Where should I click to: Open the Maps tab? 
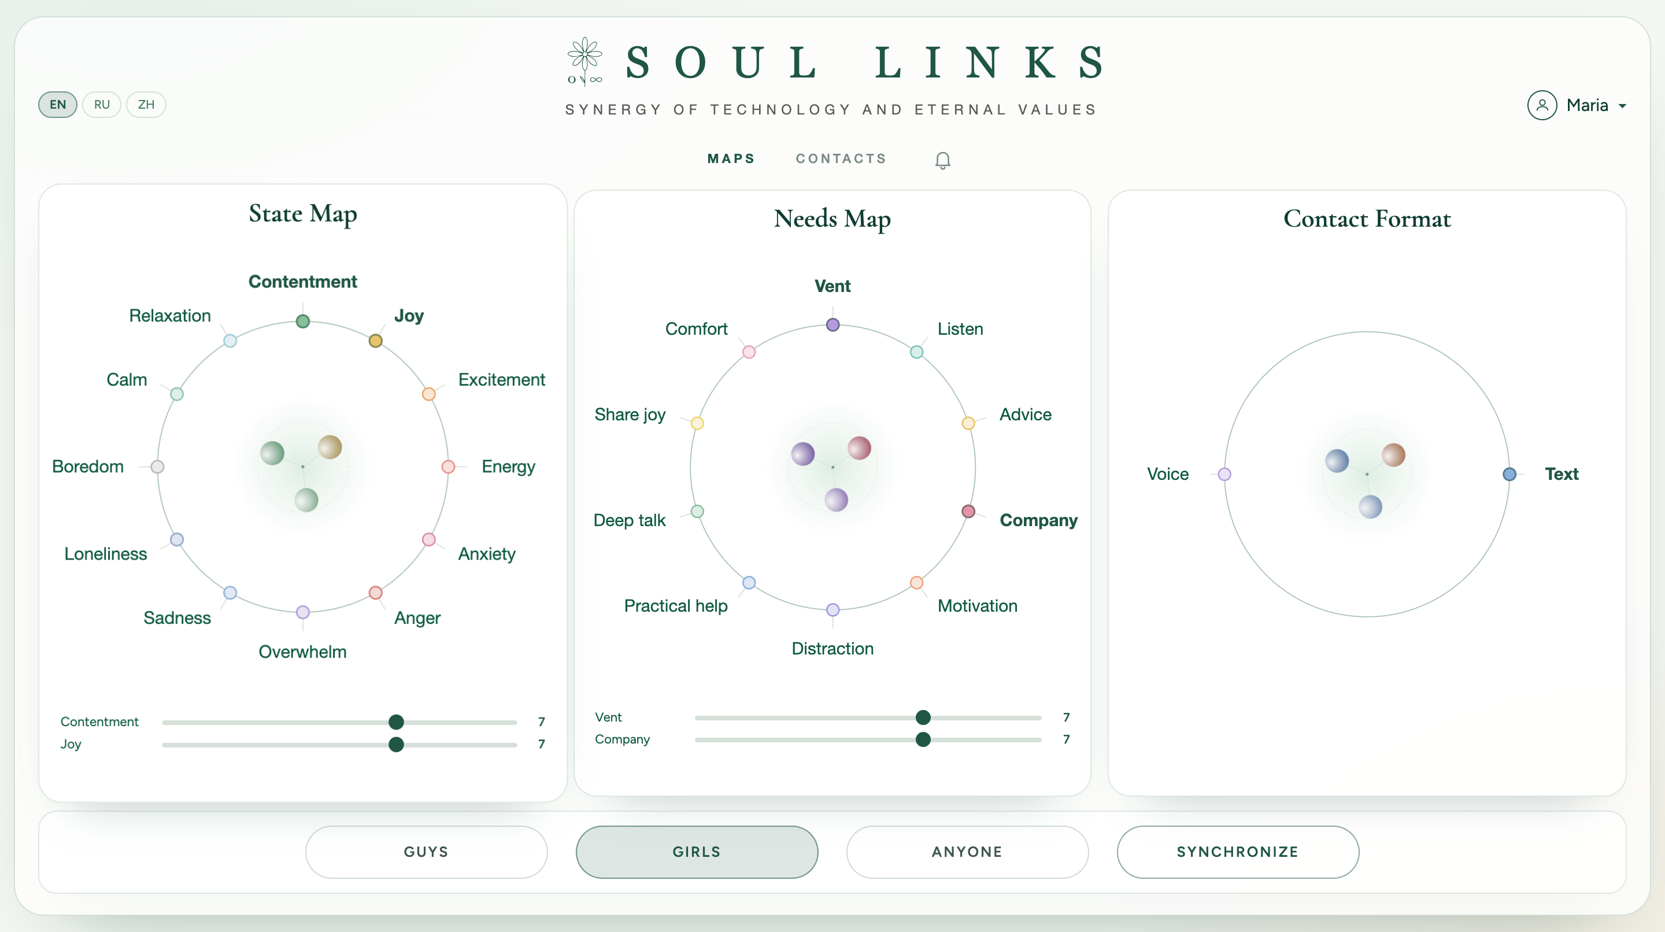[731, 159]
